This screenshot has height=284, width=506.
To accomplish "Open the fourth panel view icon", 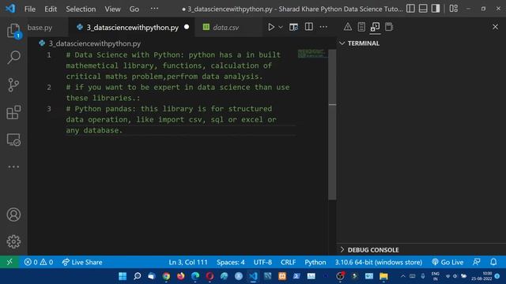I will click(x=389, y=27).
